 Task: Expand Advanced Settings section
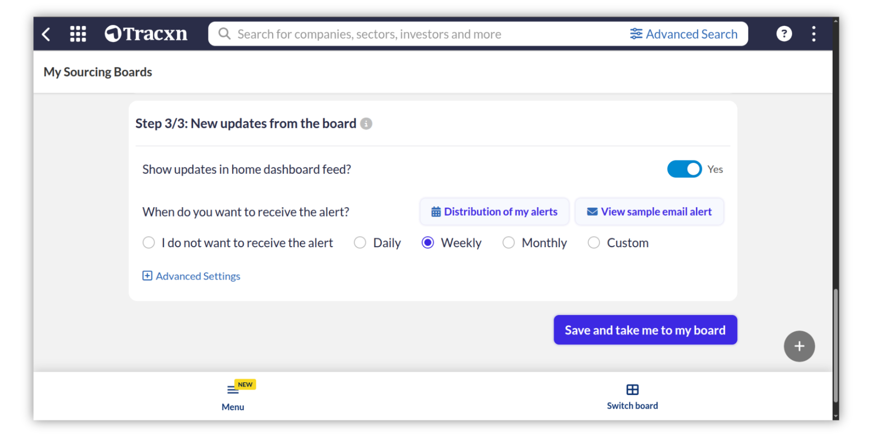(x=192, y=276)
